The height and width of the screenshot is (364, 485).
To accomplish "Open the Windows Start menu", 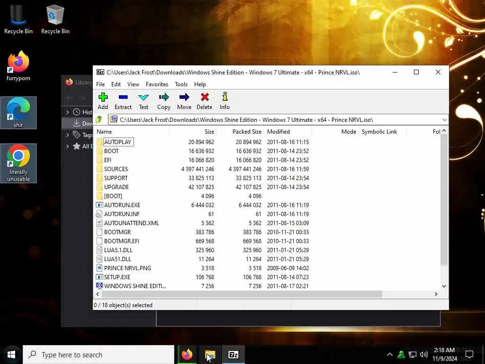I will 11,355.
